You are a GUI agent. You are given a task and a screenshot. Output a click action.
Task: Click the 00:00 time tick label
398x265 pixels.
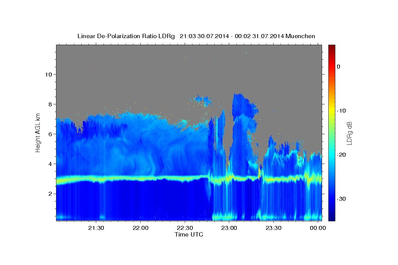[x=317, y=228]
